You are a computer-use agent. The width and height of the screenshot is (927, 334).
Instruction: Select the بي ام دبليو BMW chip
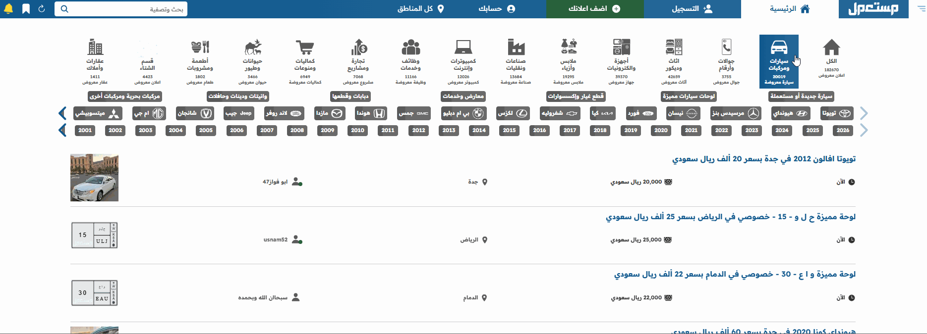click(x=464, y=113)
